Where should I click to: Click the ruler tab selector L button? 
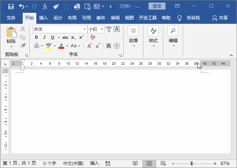pyautogui.click(x=6, y=64)
